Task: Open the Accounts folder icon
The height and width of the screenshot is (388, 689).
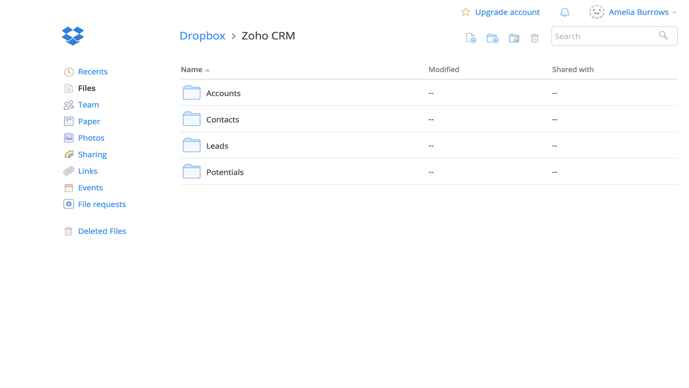Action: pos(192,93)
